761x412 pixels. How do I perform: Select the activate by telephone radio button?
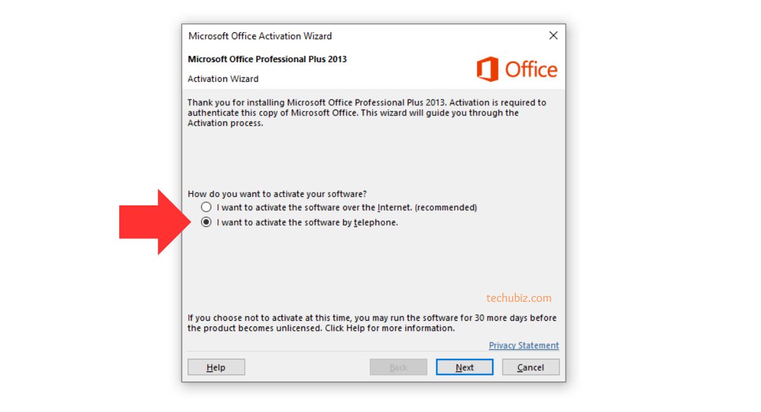tap(206, 222)
